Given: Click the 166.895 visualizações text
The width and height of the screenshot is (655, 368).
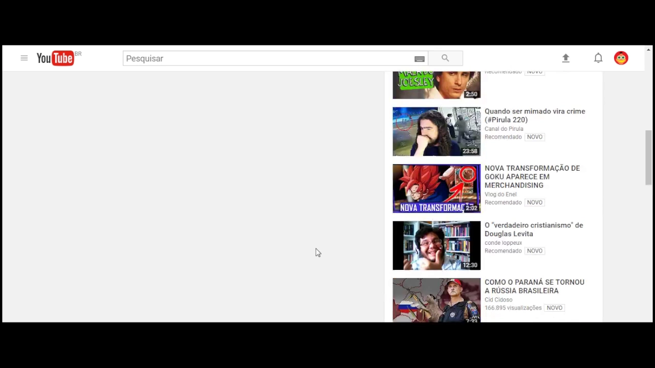Looking at the screenshot, I should point(513,308).
